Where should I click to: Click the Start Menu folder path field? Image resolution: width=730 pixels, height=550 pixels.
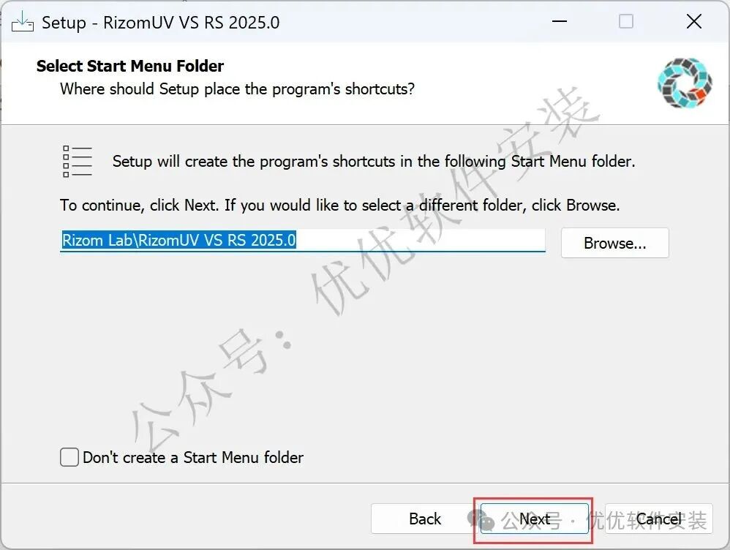pos(303,241)
